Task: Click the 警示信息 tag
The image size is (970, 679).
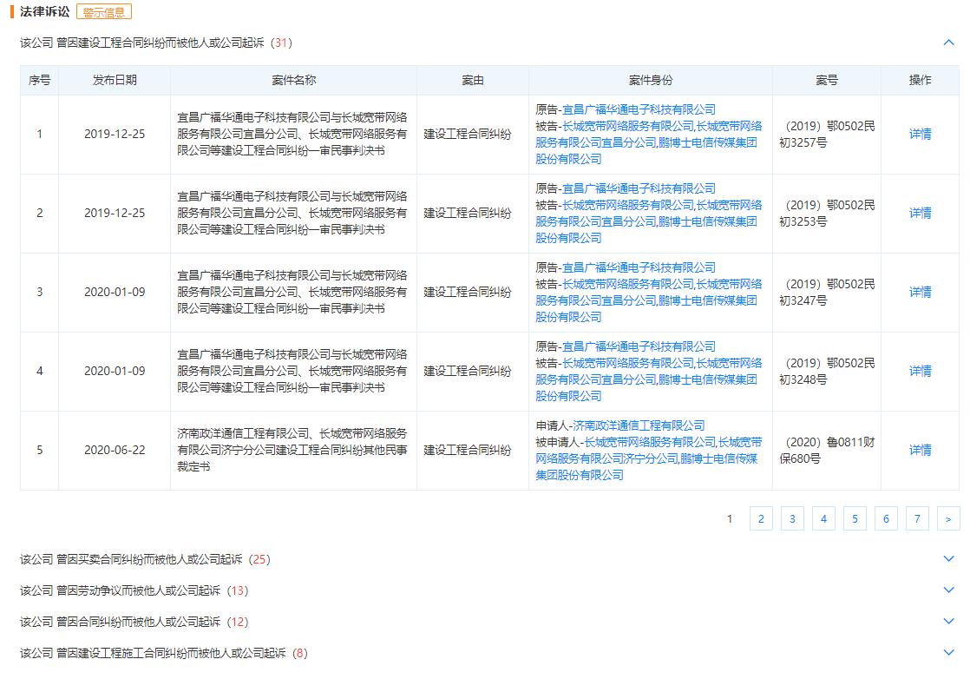Action: point(104,12)
